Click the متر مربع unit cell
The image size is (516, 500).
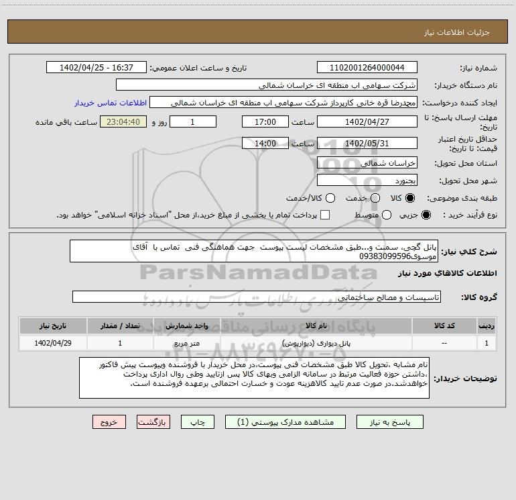pyautogui.click(x=186, y=343)
